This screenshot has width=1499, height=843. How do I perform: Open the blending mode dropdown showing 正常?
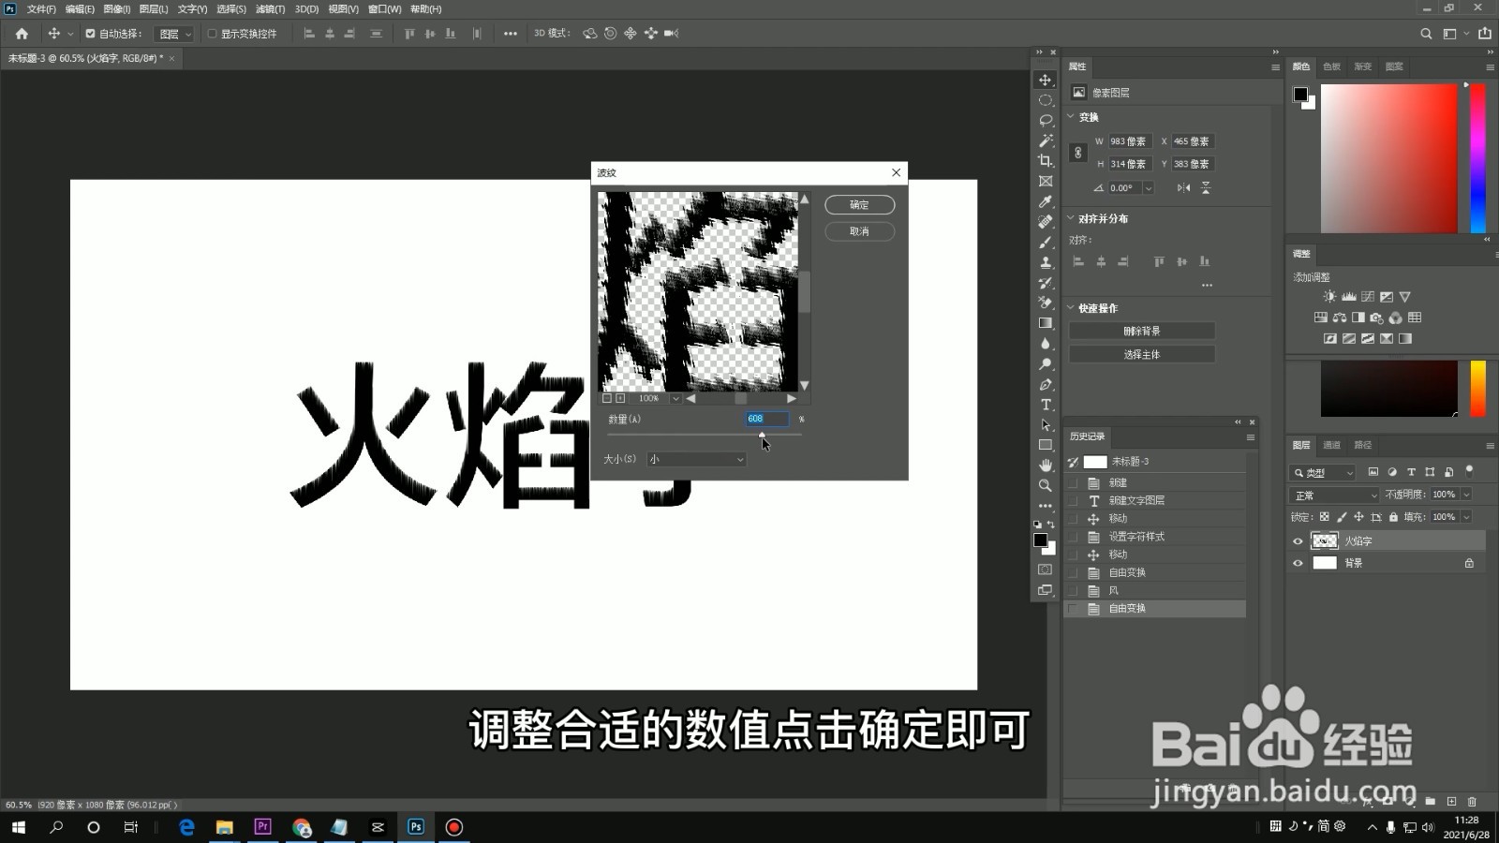point(1334,494)
